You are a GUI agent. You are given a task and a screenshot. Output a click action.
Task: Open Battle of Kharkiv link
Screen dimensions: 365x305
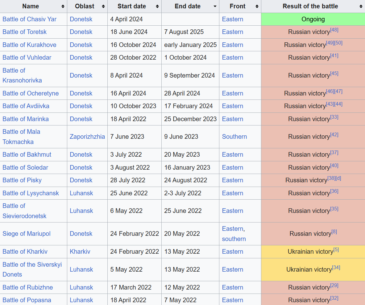pos(25,251)
